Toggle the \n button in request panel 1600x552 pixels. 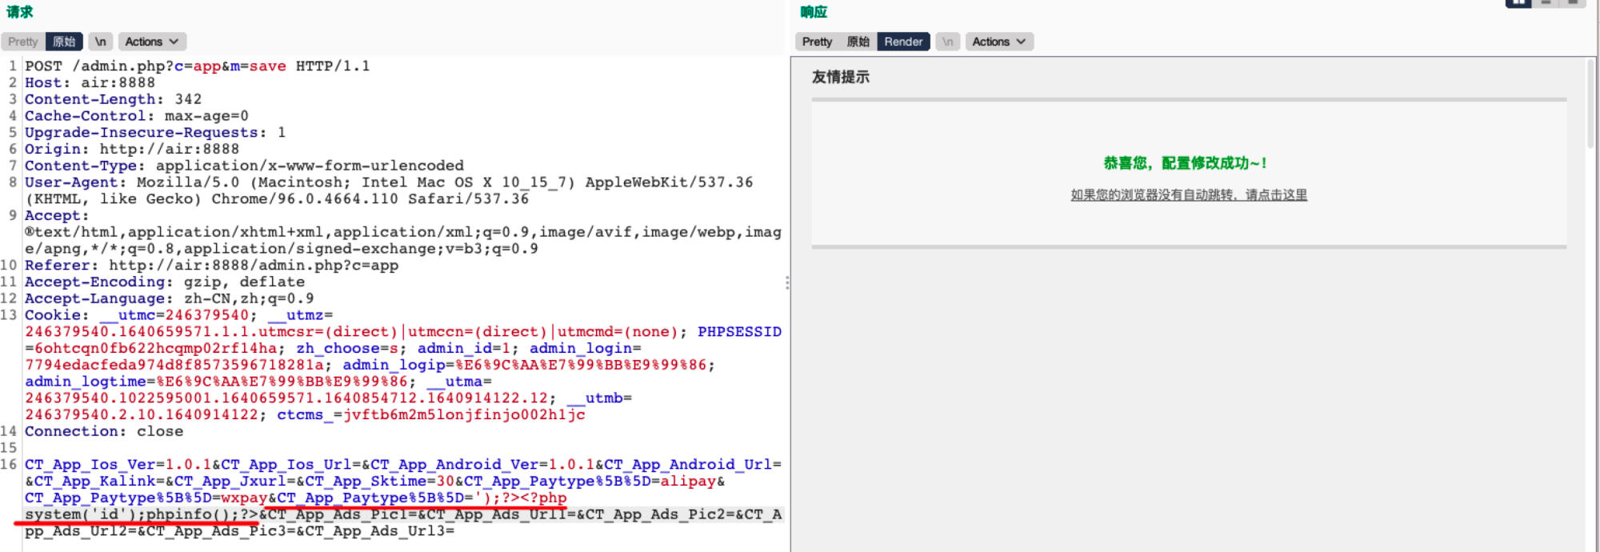click(x=100, y=42)
